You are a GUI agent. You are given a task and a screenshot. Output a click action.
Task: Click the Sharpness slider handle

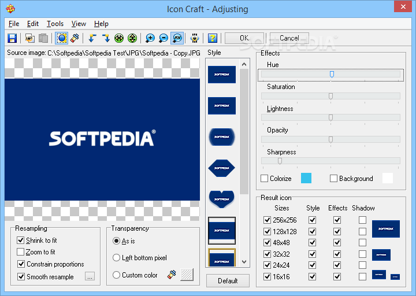[280, 161]
